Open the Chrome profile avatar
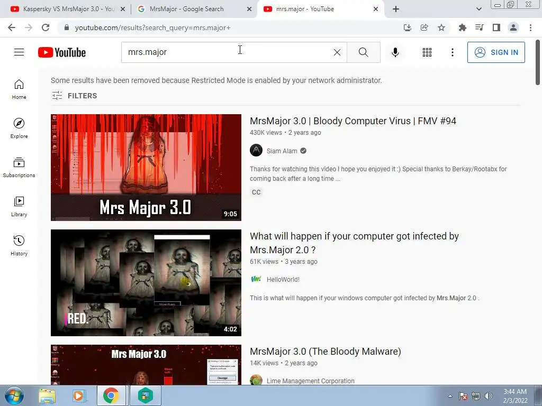The image size is (542, 406). pyautogui.click(x=513, y=27)
